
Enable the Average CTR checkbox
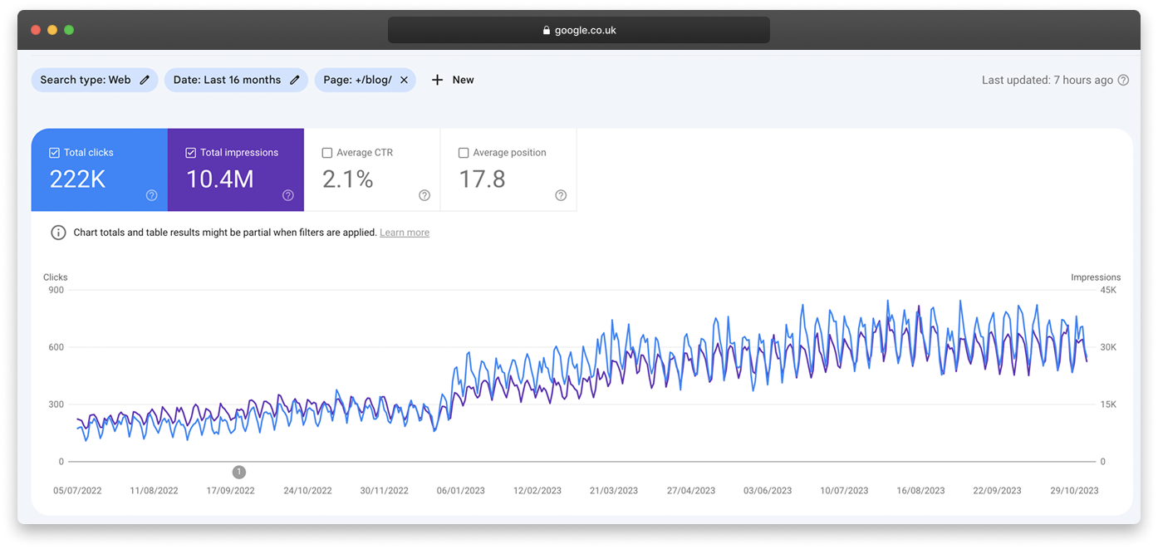[x=327, y=153]
